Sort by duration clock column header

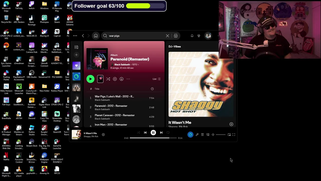pyautogui.click(x=152, y=89)
